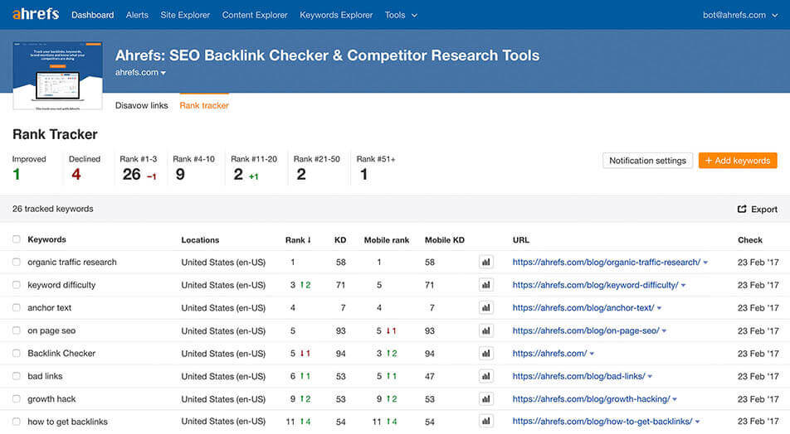
Task: Check the keyword difficulty row
Action: click(x=17, y=285)
